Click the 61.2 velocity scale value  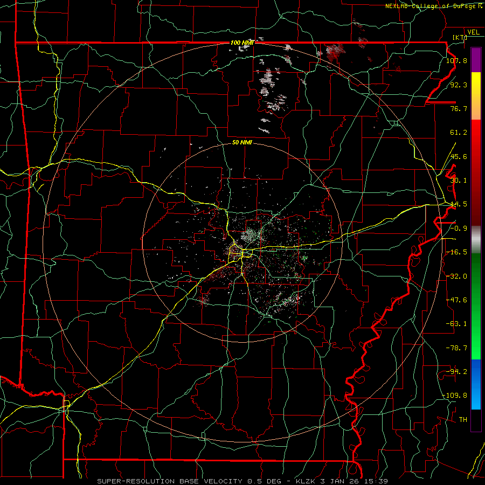[x=459, y=133]
